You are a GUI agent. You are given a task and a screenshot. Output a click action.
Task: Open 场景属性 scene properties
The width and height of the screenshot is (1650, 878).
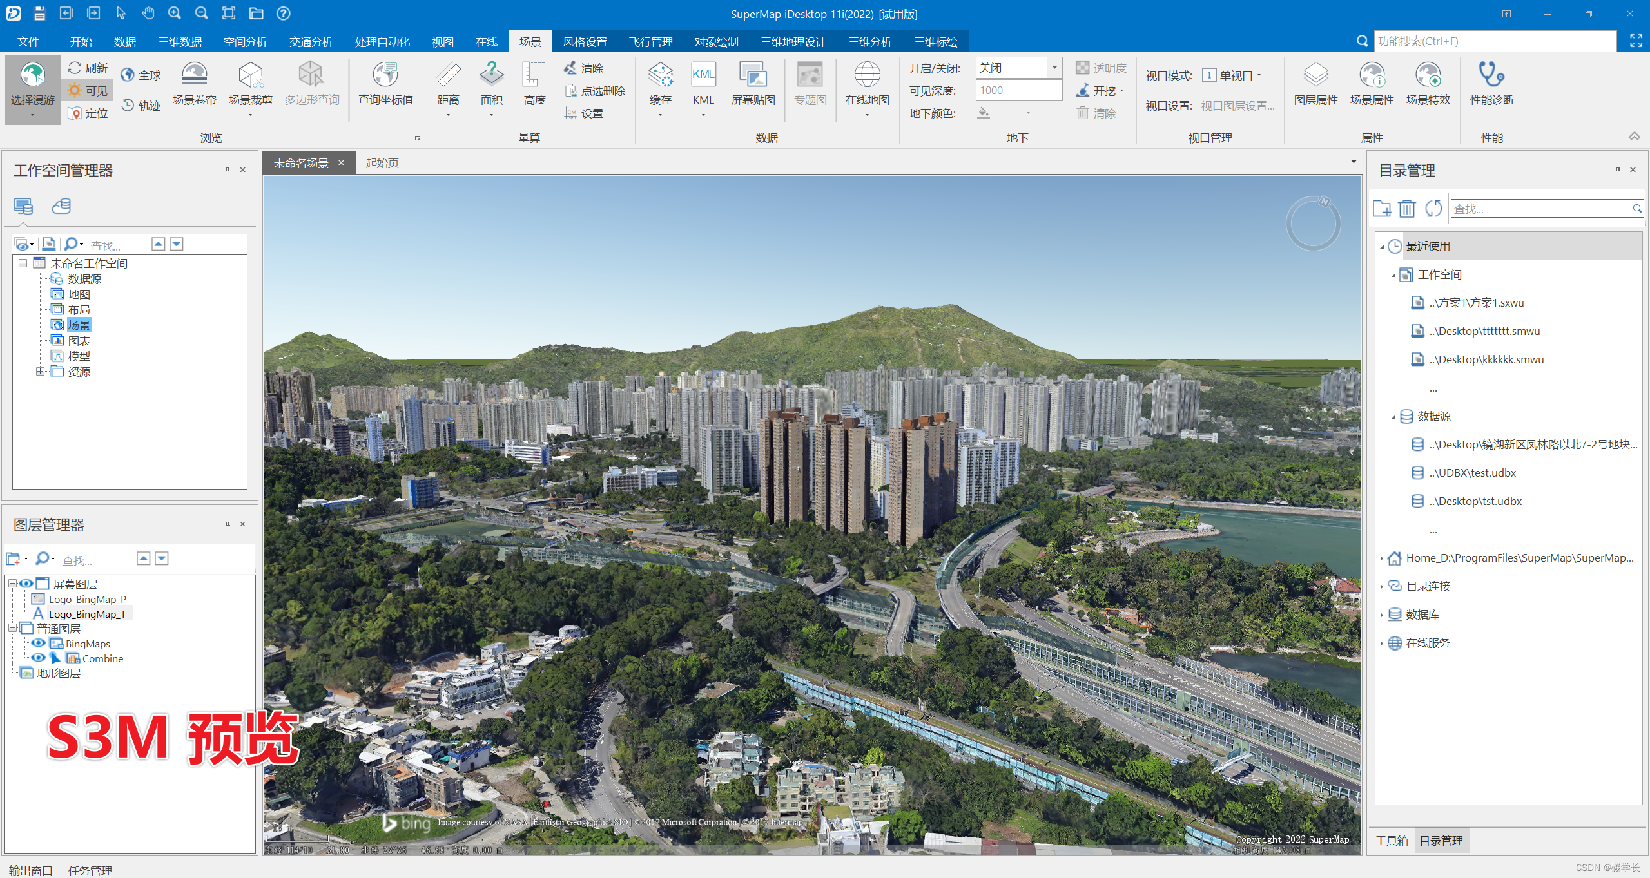pos(1372,84)
